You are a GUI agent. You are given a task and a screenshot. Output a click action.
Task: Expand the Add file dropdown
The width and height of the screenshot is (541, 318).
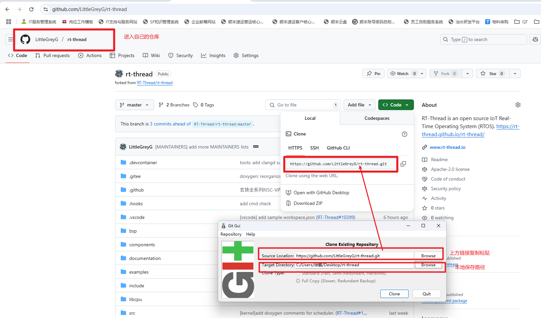coord(360,105)
